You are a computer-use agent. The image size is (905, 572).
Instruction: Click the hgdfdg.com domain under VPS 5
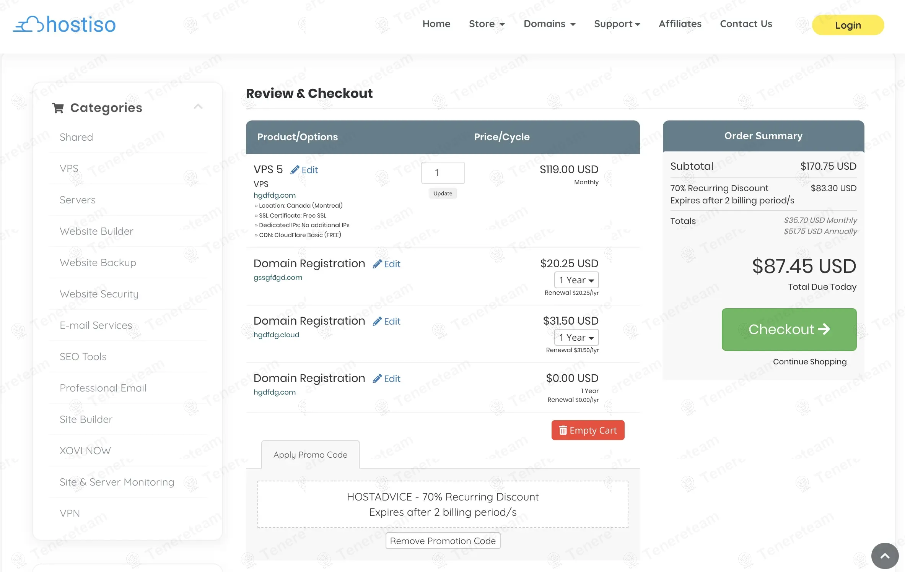coord(274,195)
